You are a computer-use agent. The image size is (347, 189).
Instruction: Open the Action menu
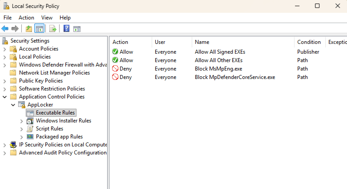tap(26, 18)
